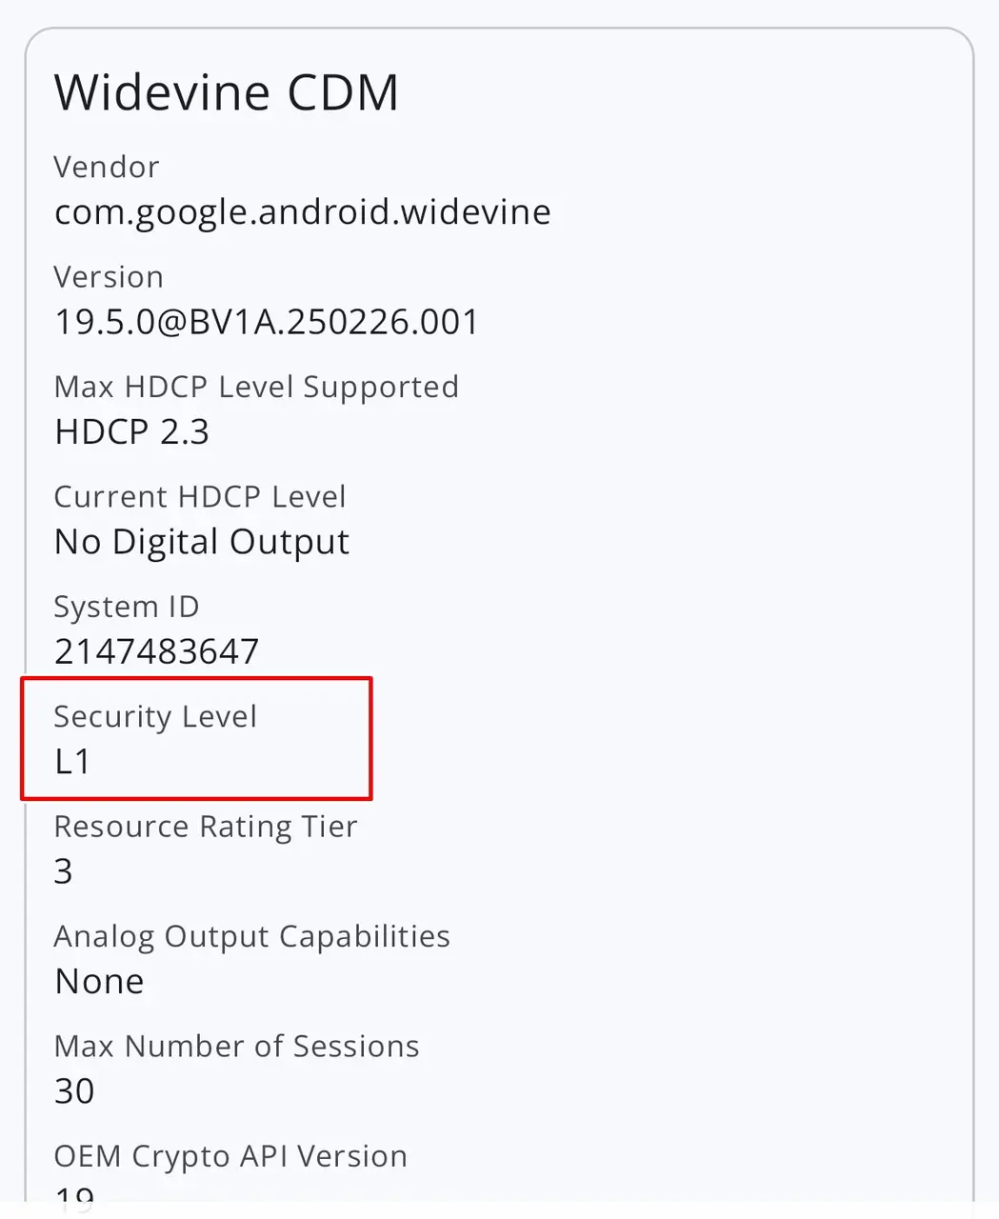Tap the Version label

click(109, 277)
